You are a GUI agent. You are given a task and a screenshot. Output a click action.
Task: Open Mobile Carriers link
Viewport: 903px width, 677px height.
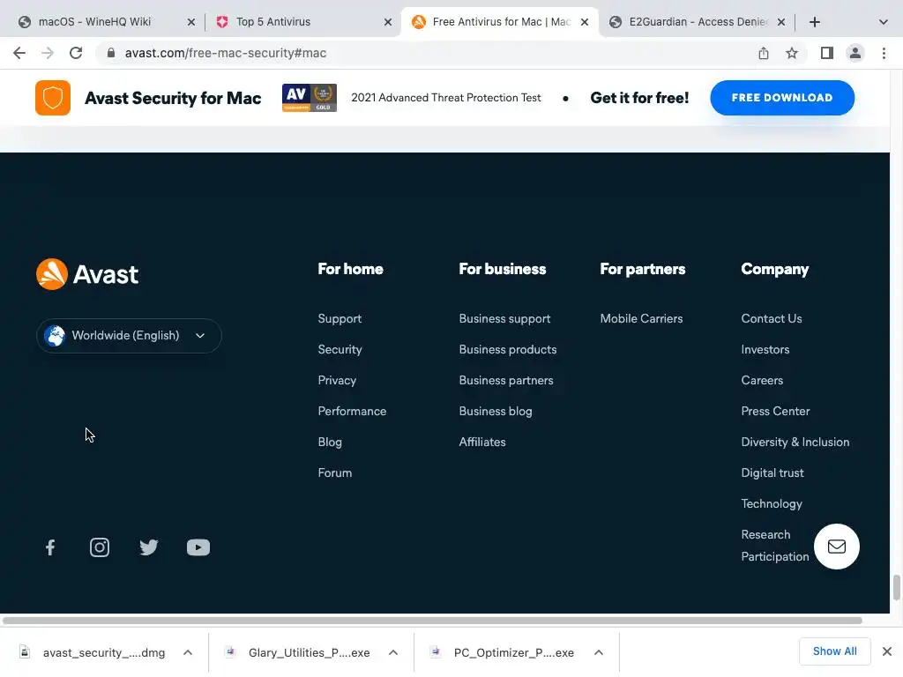point(642,319)
